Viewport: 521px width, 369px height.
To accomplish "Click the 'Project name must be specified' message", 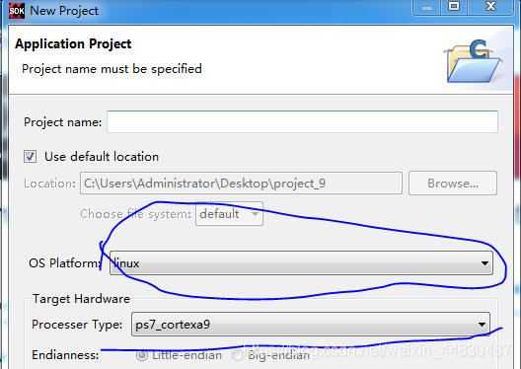I will coord(112,69).
